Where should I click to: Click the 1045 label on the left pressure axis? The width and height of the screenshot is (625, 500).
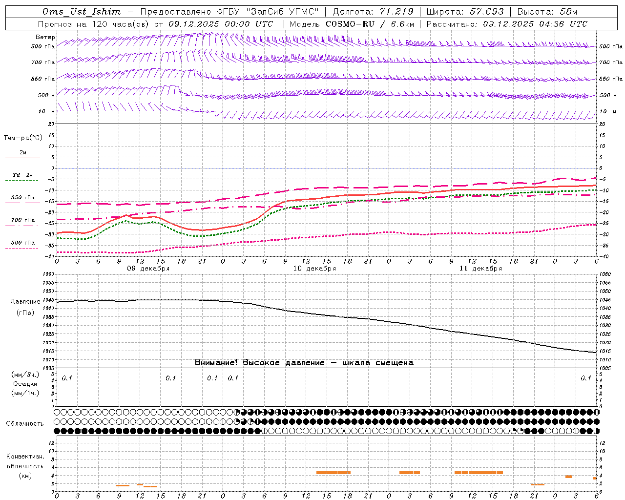coord(48,300)
